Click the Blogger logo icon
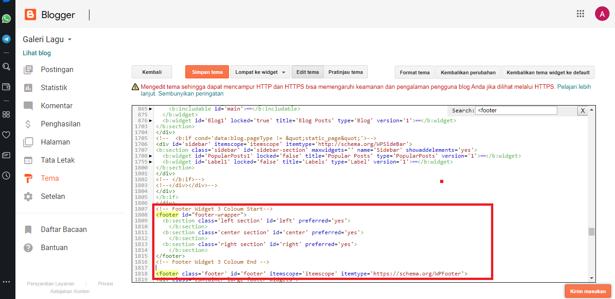Screen dimensions: 615x299 pyautogui.click(x=30, y=15)
